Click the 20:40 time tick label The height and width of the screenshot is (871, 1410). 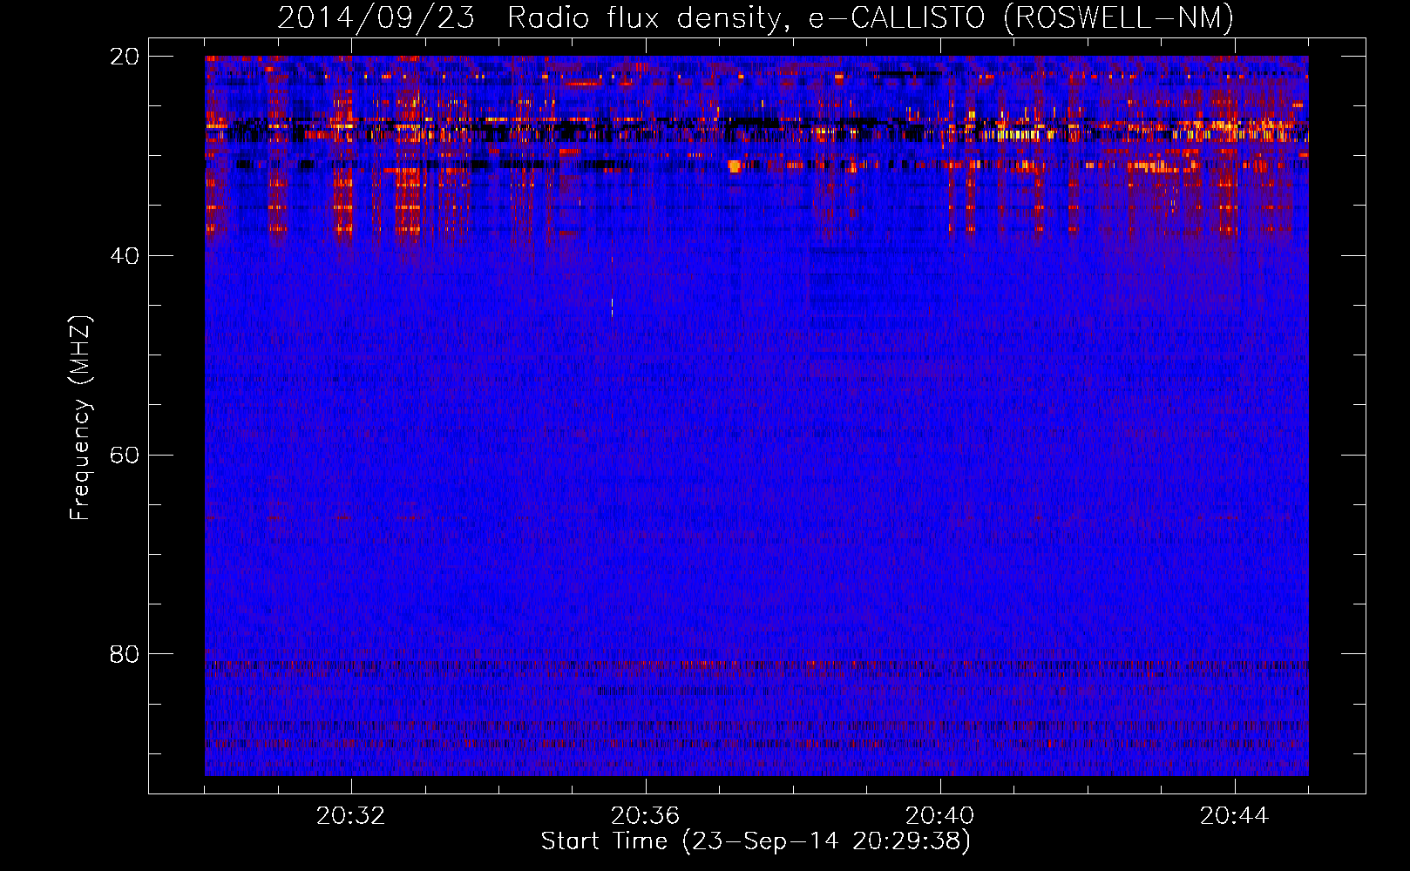tap(939, 816)
